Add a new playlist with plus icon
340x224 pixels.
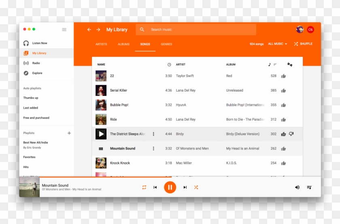[x=69, y=133]
